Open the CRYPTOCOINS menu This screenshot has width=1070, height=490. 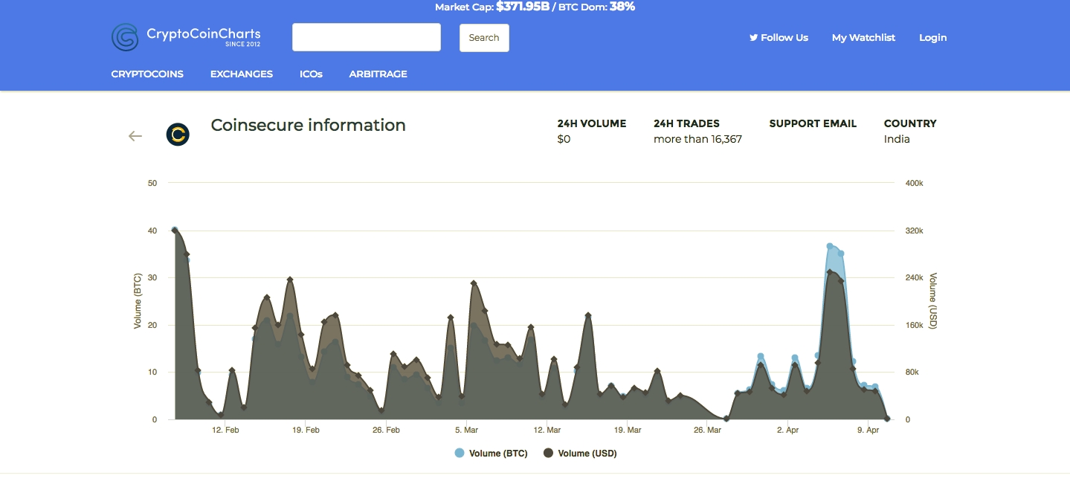[147, 74]
